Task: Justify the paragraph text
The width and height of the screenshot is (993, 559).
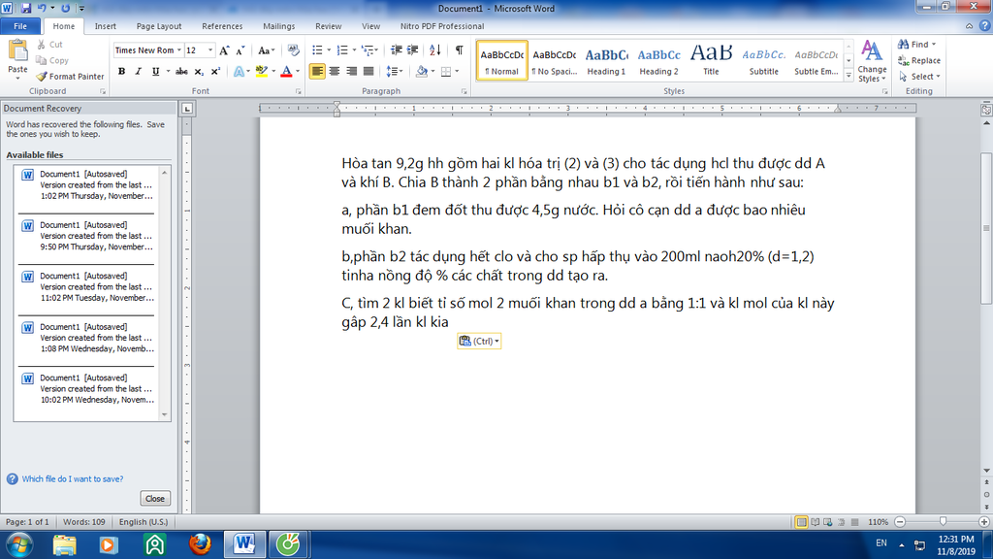Action: click(x=368, y=72)
